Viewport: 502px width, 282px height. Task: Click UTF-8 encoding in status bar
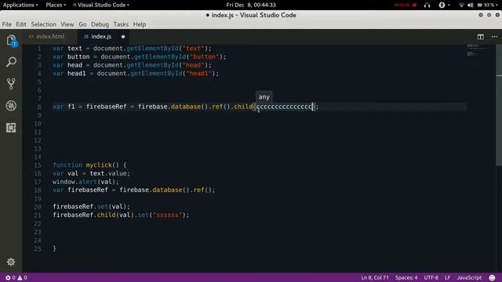431,277
